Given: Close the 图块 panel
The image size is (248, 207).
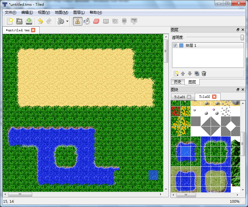Looking at the screenshot, I should [243, 89].
